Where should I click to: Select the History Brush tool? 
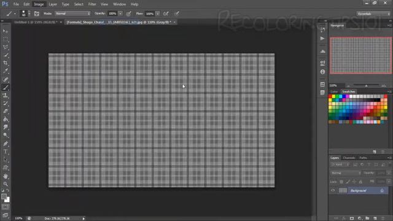pyautogui.click(x=6, y=104)
